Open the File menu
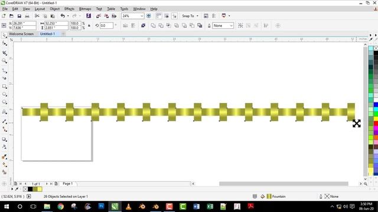Viewport: 378px width, 212px height. pos(5,9)
